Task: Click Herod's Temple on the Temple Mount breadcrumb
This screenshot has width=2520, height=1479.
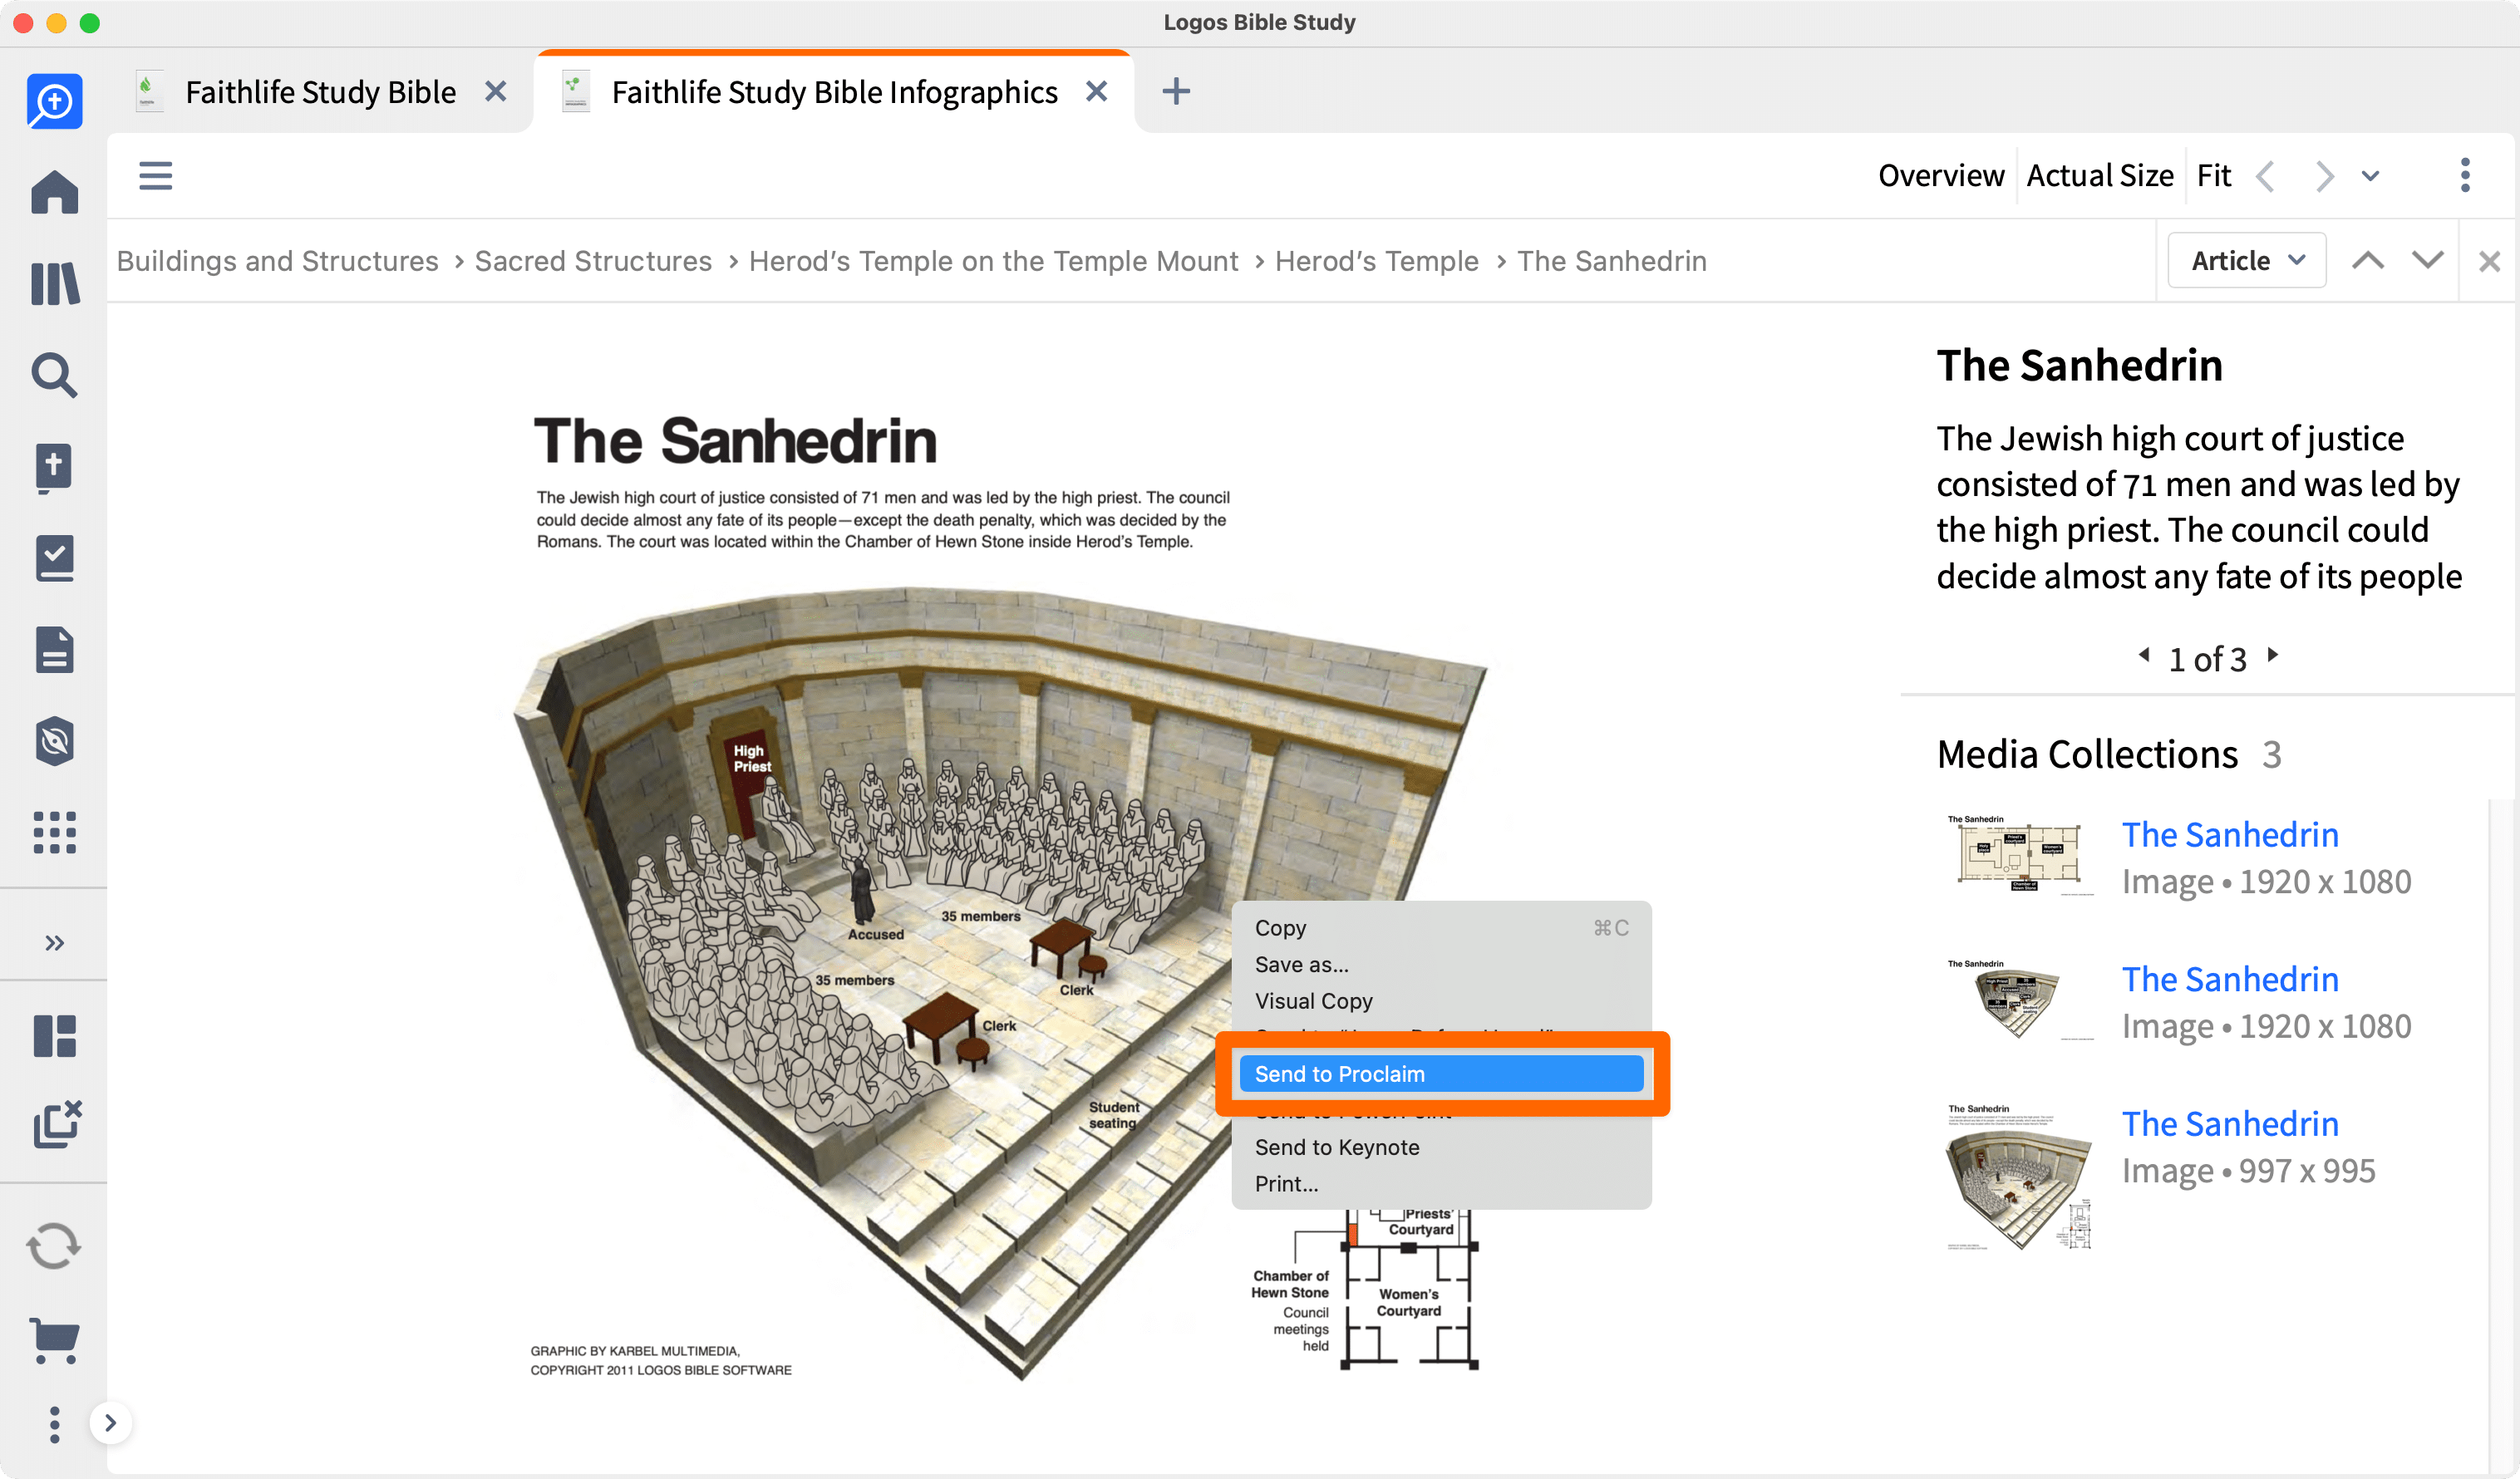Action: point(993,261)
